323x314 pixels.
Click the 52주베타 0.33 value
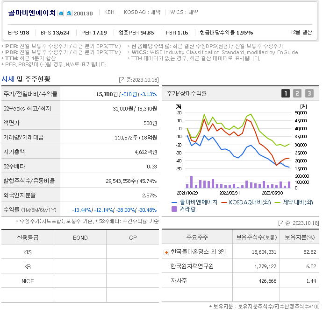(x=152, y=167)
